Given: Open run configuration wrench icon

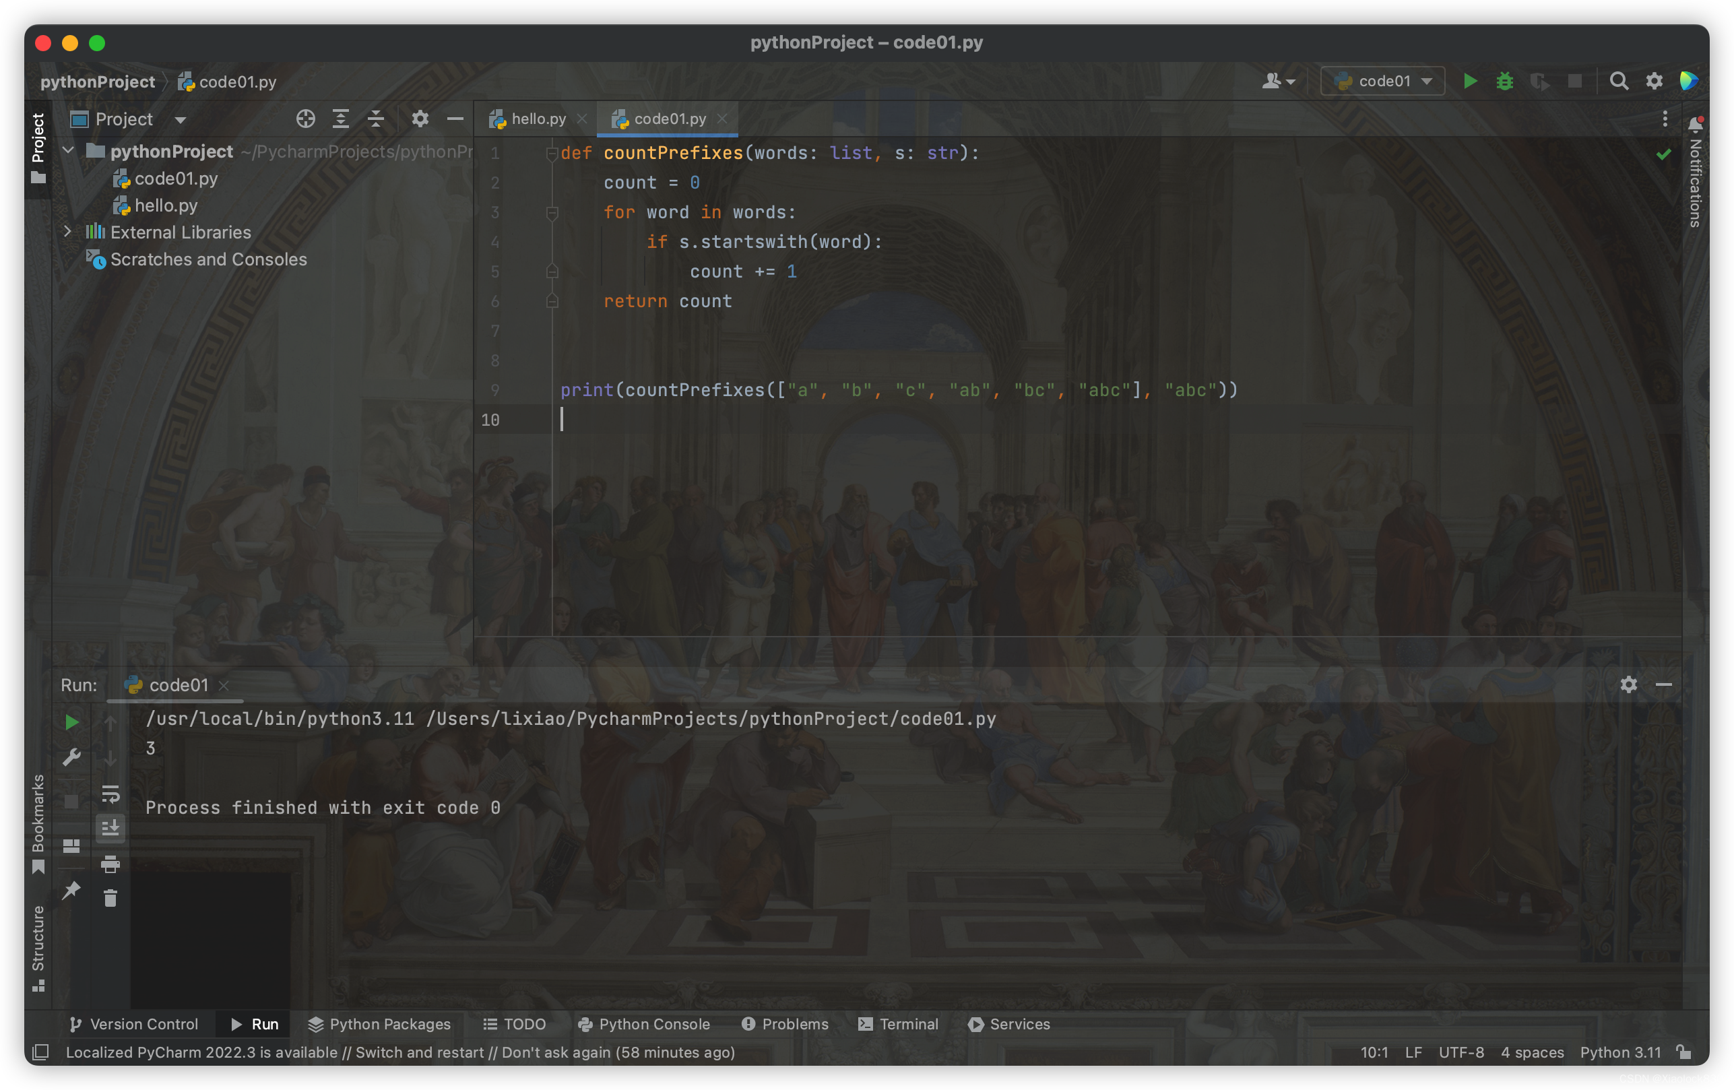Looking at the screenshot, I should 71,757.
